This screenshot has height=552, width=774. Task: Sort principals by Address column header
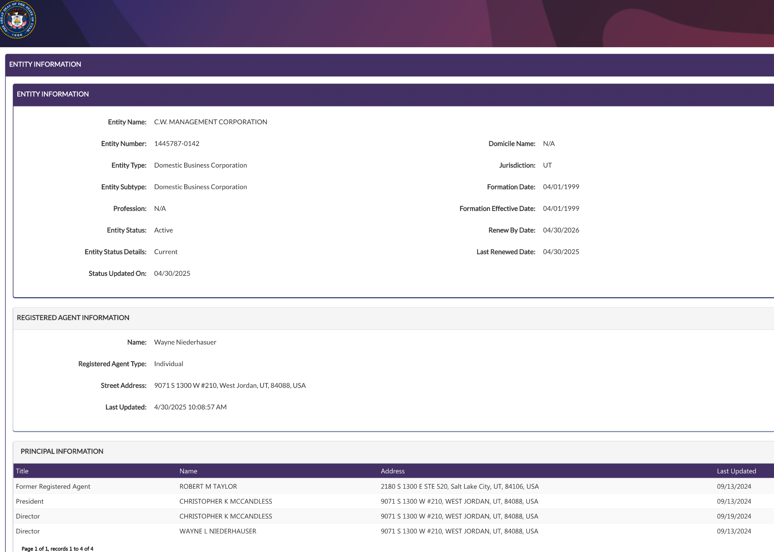392,471
